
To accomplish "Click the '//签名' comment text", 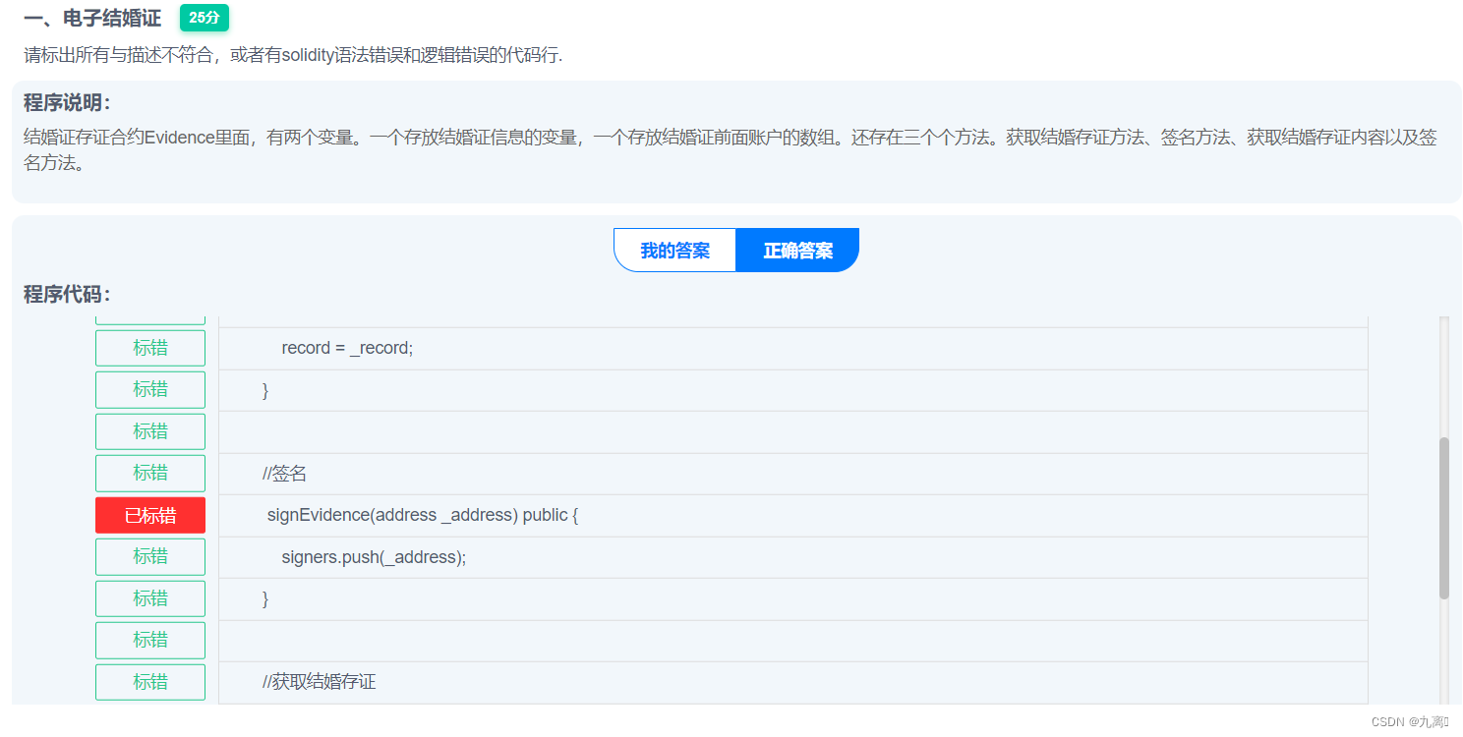I will [284, 474].
